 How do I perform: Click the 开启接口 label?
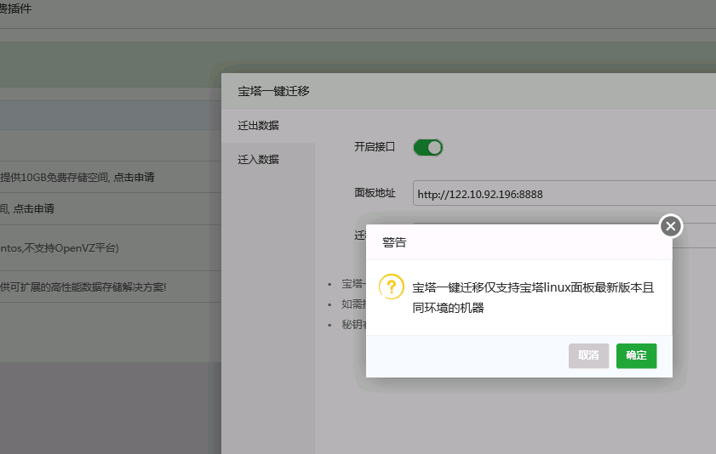375,147
